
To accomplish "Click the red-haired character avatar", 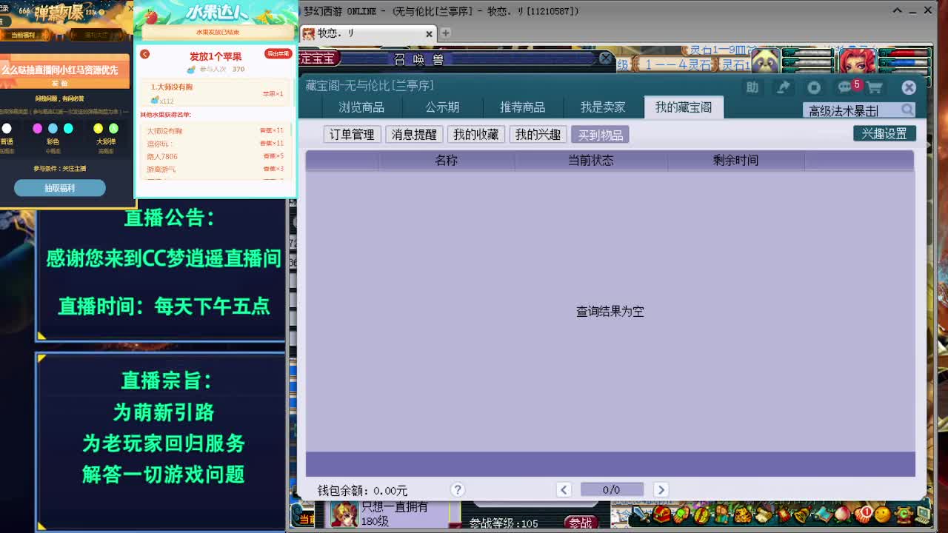I will point(858,61).
